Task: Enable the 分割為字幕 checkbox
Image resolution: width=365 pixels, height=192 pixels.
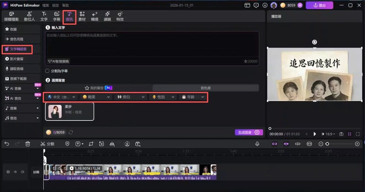Action: pos(47,71)
